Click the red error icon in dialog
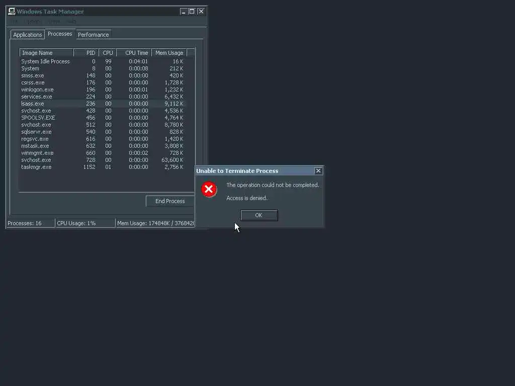 click(x=209, y=189)
